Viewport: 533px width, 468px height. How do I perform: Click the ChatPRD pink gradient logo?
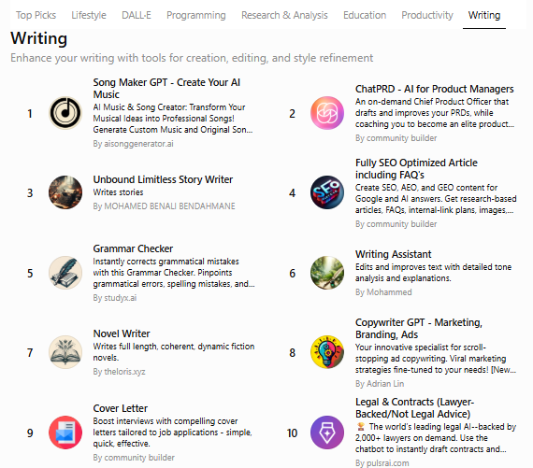tap(327, 113)
